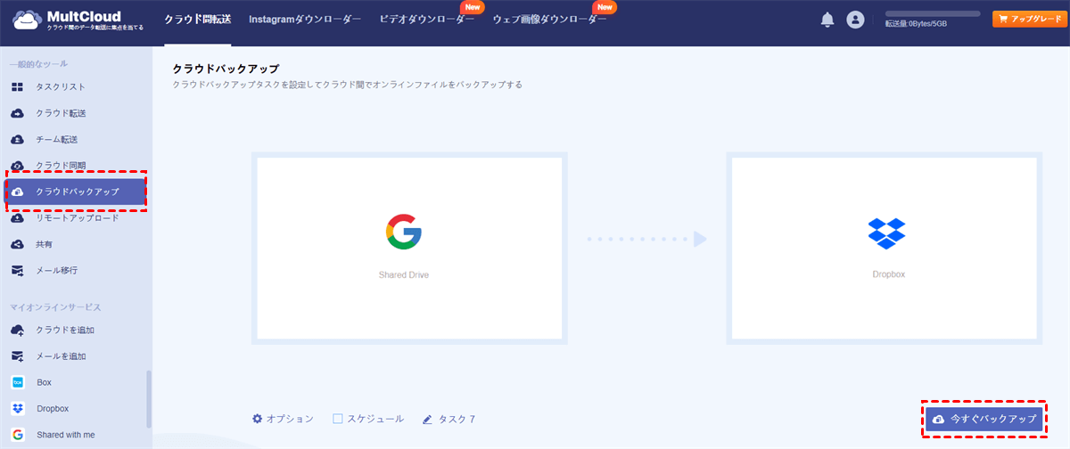The height and width of the screenshot is (449, 1070).
Task: Click クラウドを追加 link
Action: (65, 330)
